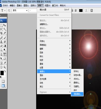The image size is (101, 109).
Task: Select the Path Selection tool
Action: 1,58
